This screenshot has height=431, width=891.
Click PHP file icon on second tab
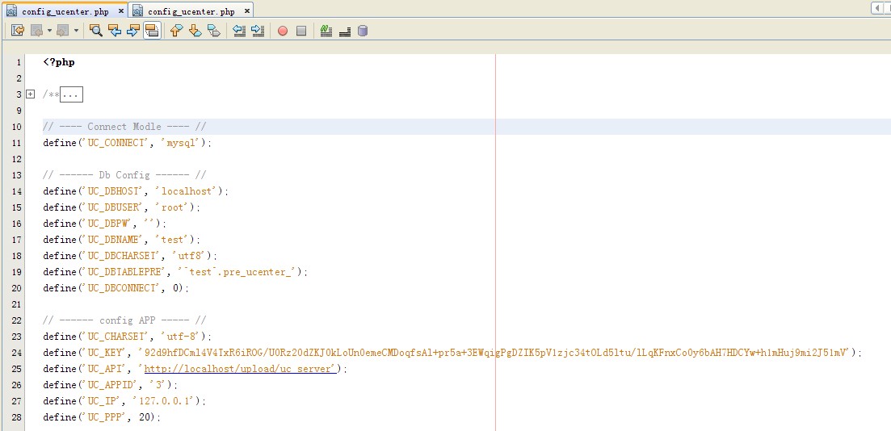pyautogui.click(x=137, y=11)
